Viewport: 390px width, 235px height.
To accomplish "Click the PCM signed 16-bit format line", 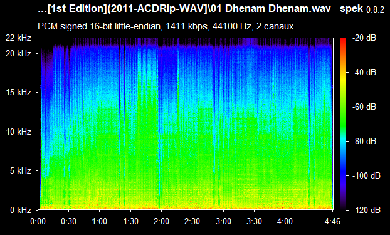I will pyautogui.click(x=166, y=26).
